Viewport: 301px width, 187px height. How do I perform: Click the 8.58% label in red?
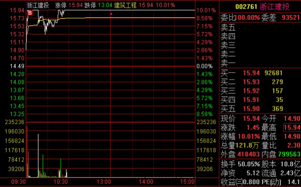tap(205, 18)
